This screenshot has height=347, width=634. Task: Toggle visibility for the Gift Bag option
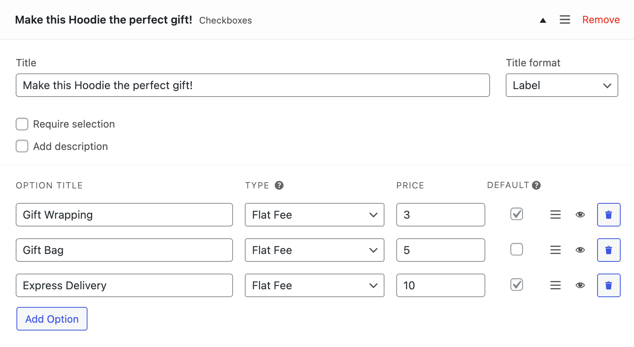580,250
